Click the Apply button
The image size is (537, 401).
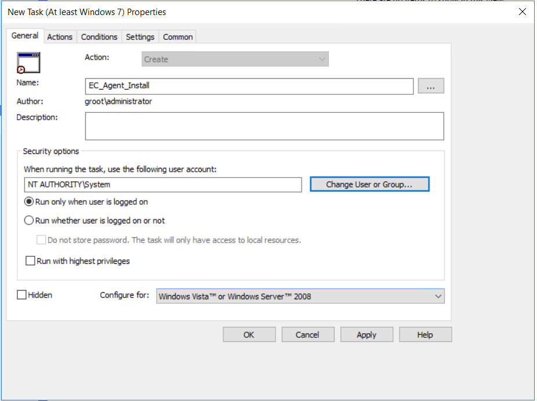point(367,334)
